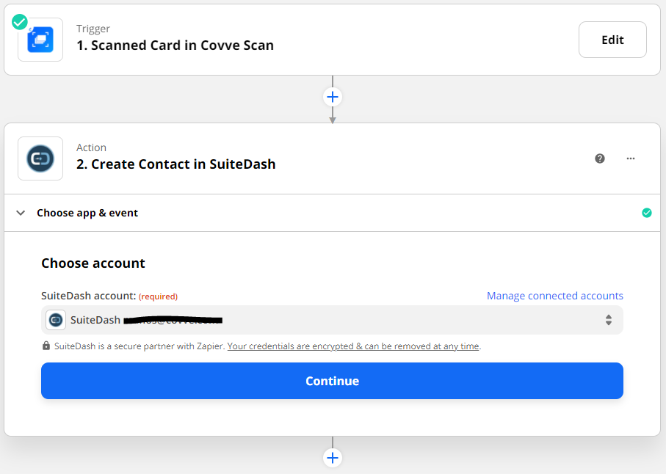Open the credentials are encrypted link

(x=352, y=346)
